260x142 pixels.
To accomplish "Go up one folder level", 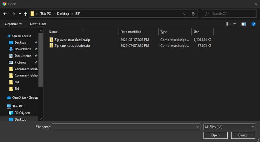I will click(26, 14).
